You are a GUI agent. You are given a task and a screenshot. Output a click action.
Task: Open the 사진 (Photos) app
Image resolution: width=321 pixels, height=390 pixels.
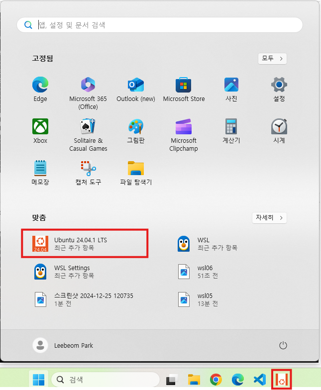(x=231, y=90)
